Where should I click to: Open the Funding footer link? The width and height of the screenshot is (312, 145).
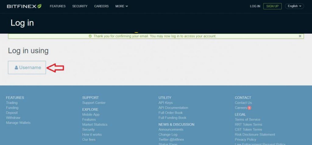(12, 108)
